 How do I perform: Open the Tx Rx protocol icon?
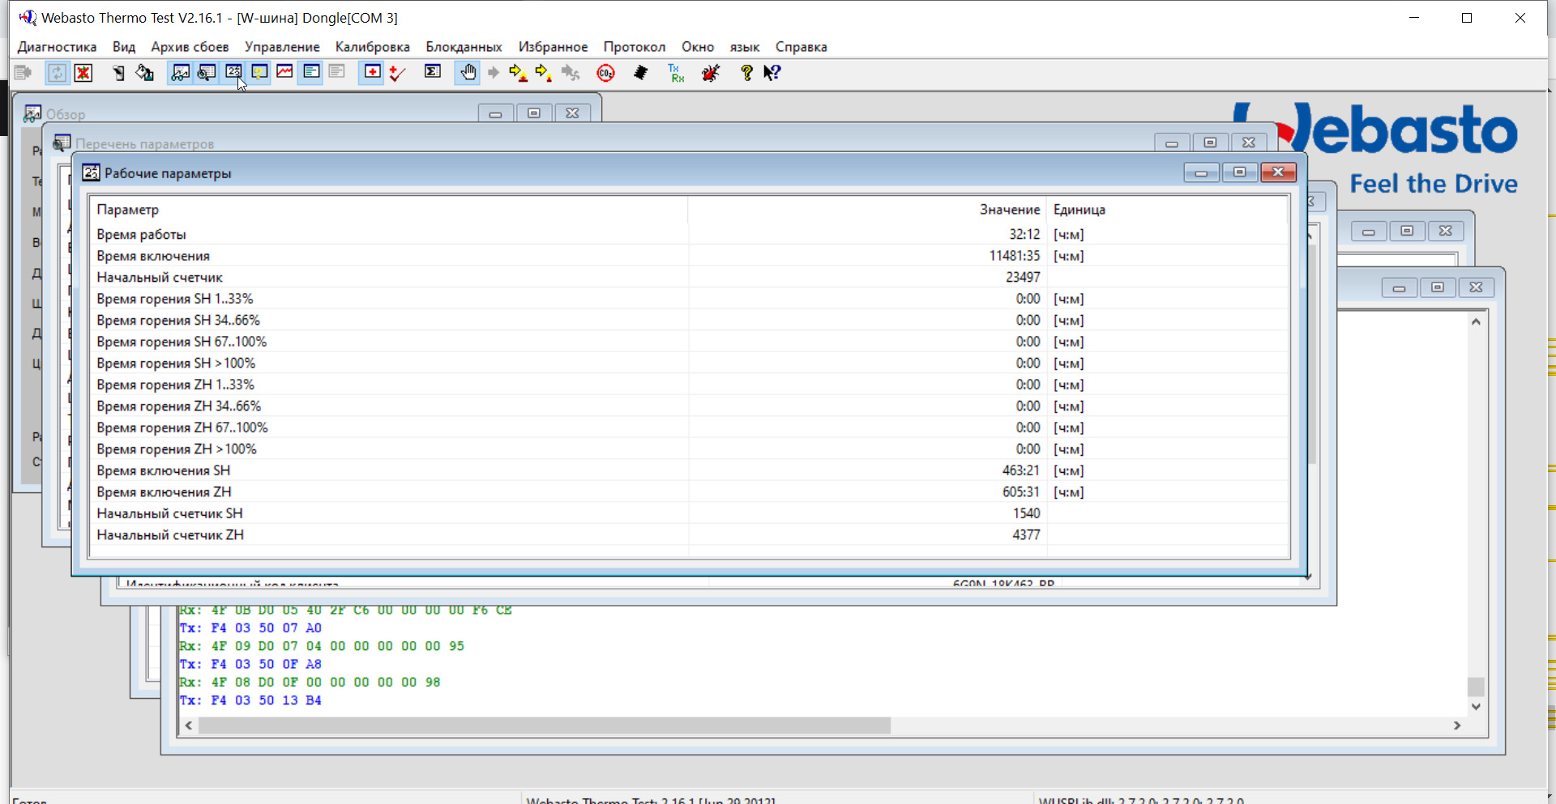[676, 73]
